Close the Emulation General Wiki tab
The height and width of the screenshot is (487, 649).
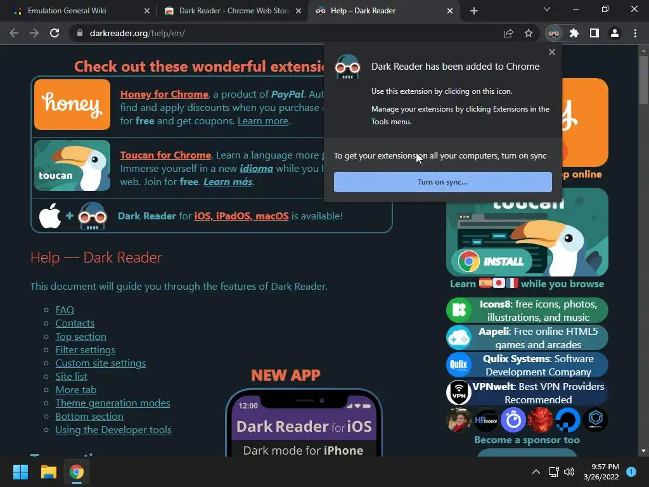pyautogui.click(x=147, y=11)
